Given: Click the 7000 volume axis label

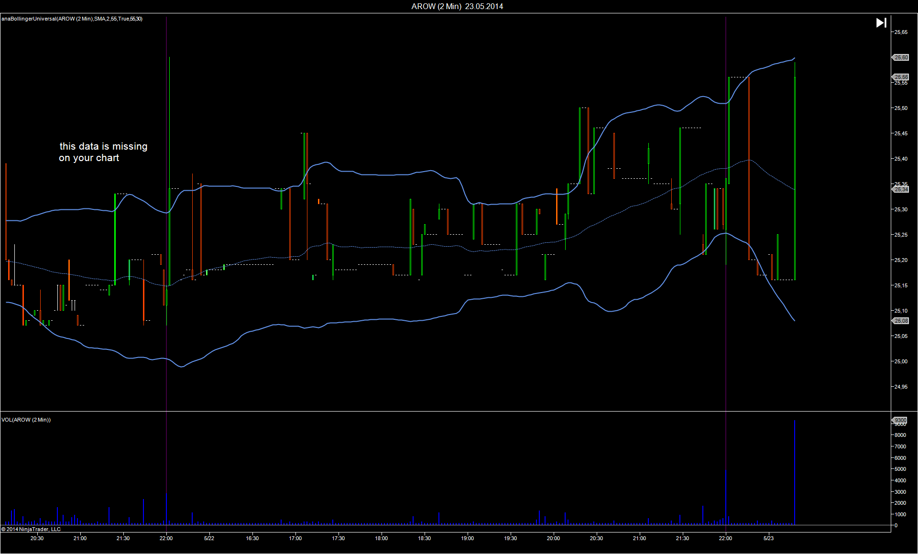Looking at the screenshot, I should coord(900,446).
